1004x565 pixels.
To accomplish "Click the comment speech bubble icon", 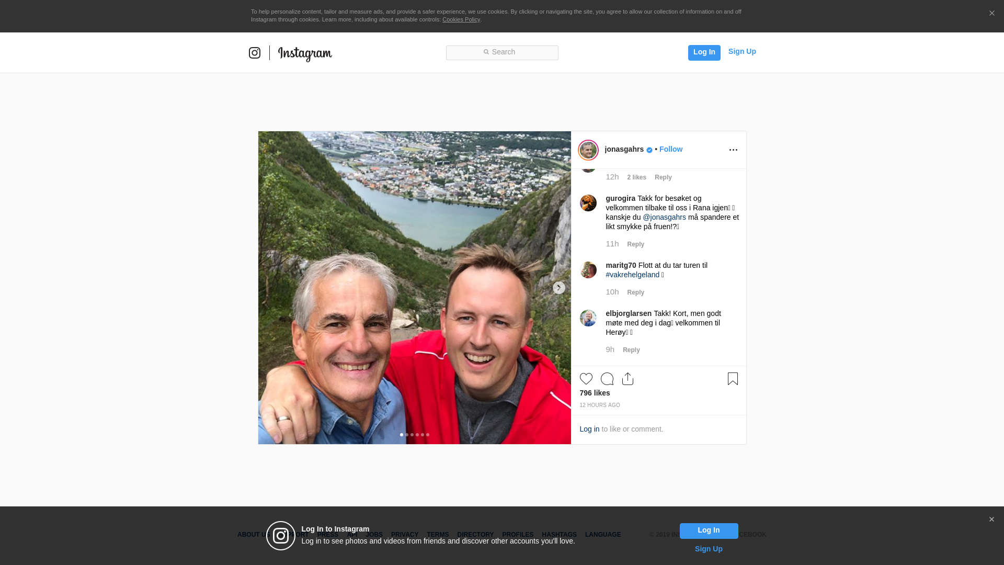I will (607, 379).
